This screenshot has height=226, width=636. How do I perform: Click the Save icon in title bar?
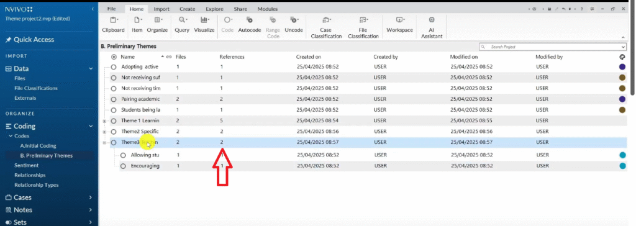(550, 9)
